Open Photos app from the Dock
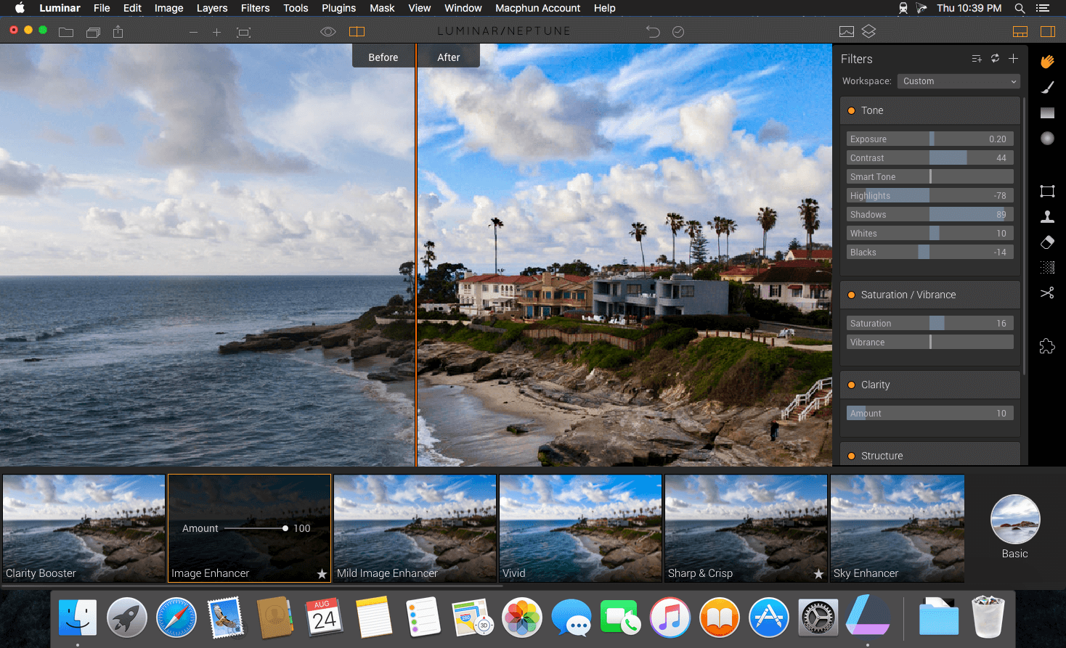This screenshot has width=1066, height=648. [522, 618]
